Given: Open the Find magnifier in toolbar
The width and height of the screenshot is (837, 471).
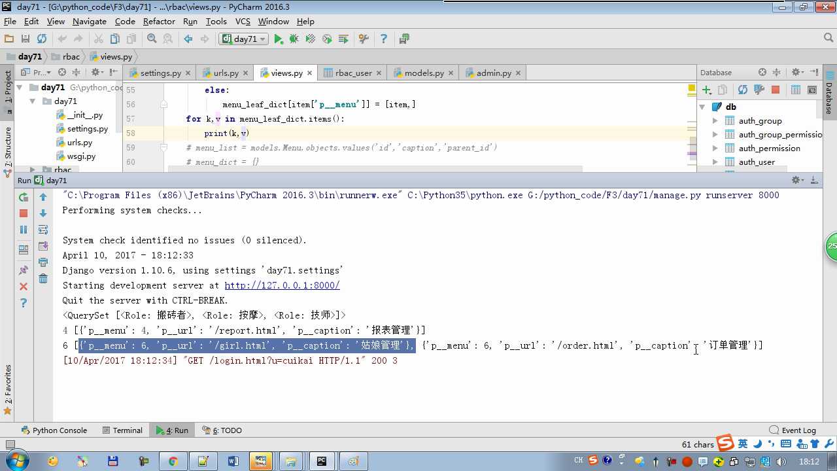Looking at the screenshot, I should point(152,39).
